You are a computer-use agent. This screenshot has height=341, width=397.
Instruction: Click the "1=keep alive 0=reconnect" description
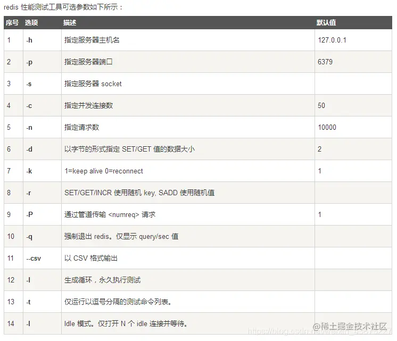point(104,171)
